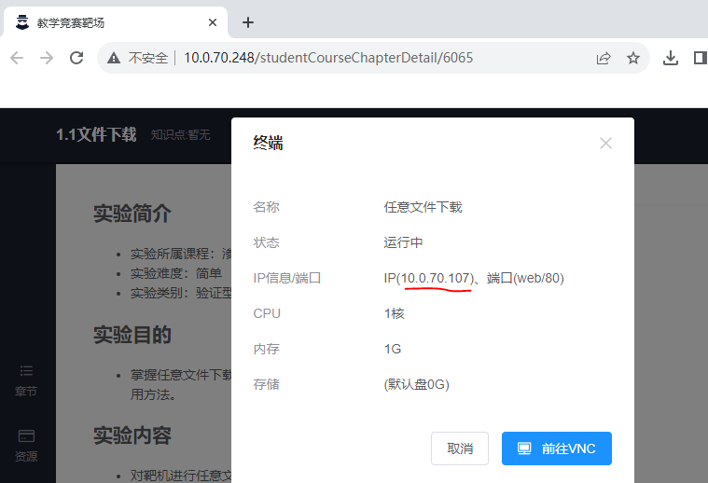Click the 实验内容 heading

(132, 435)
